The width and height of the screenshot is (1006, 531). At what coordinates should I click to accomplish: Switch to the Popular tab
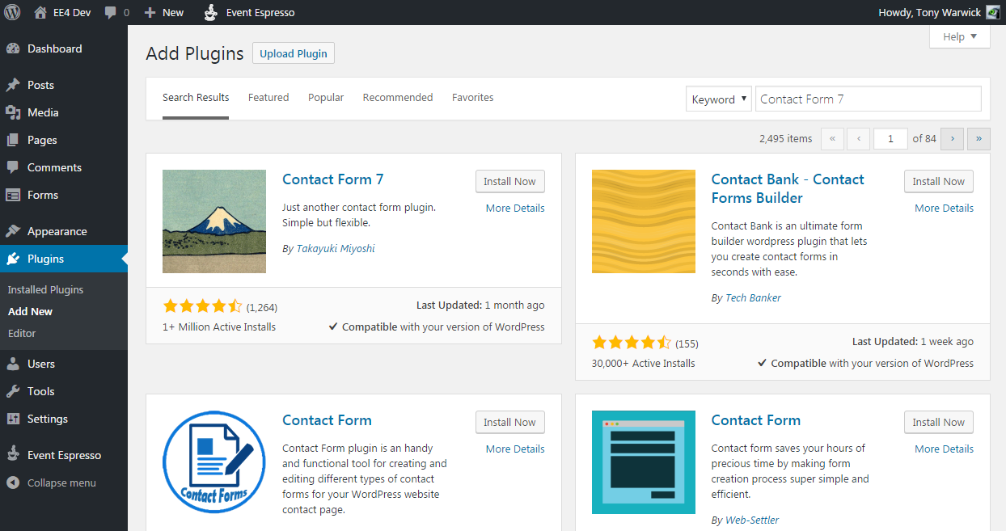coord(326,98)
